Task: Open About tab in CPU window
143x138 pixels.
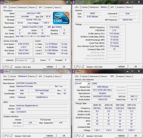Action: point(57,7)
